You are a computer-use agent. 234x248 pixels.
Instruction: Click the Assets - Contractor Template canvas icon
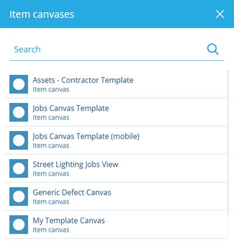[19, 84]
